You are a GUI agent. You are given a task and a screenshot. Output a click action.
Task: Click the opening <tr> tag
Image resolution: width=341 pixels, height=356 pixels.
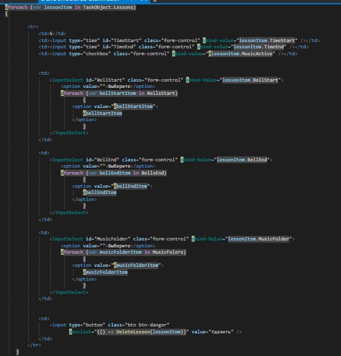[x=33, y=27]
